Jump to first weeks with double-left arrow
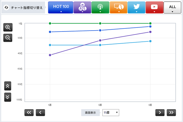The width and height of the screenshot is (183, 122). 29,113
